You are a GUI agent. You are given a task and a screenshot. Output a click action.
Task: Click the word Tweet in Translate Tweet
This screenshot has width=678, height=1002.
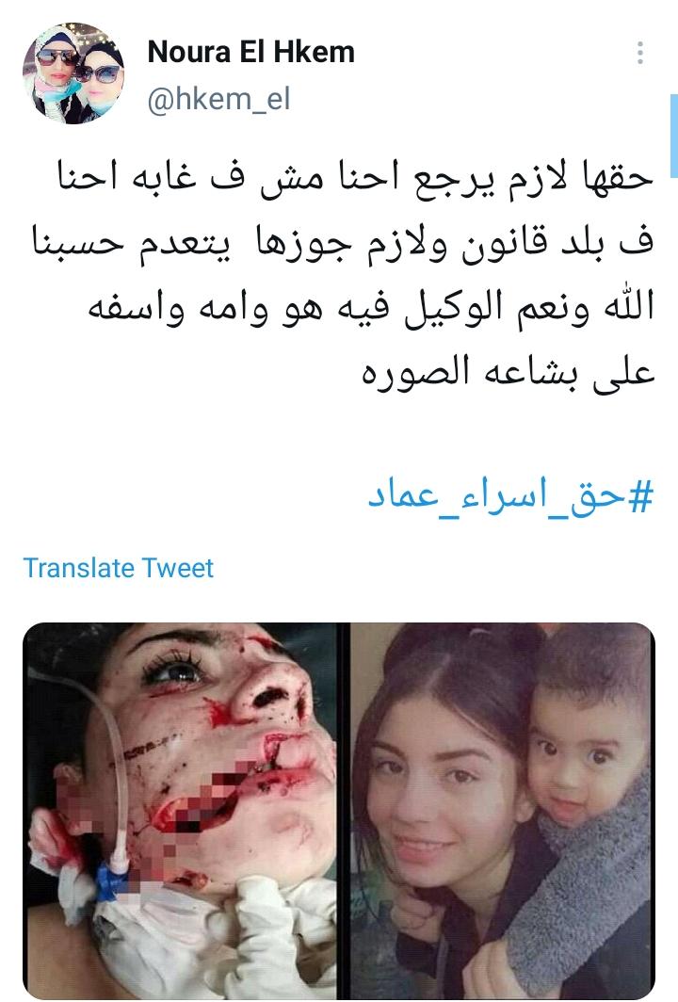[x=177, y=568]
